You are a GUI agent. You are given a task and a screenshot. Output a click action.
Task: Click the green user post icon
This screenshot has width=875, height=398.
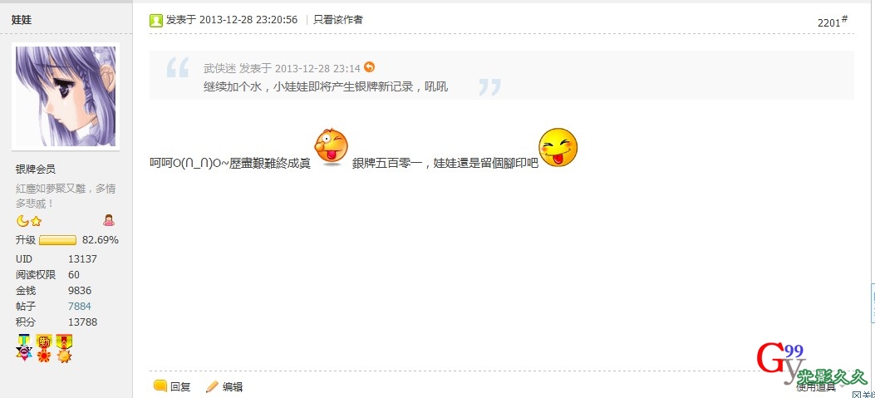point(155,20)
